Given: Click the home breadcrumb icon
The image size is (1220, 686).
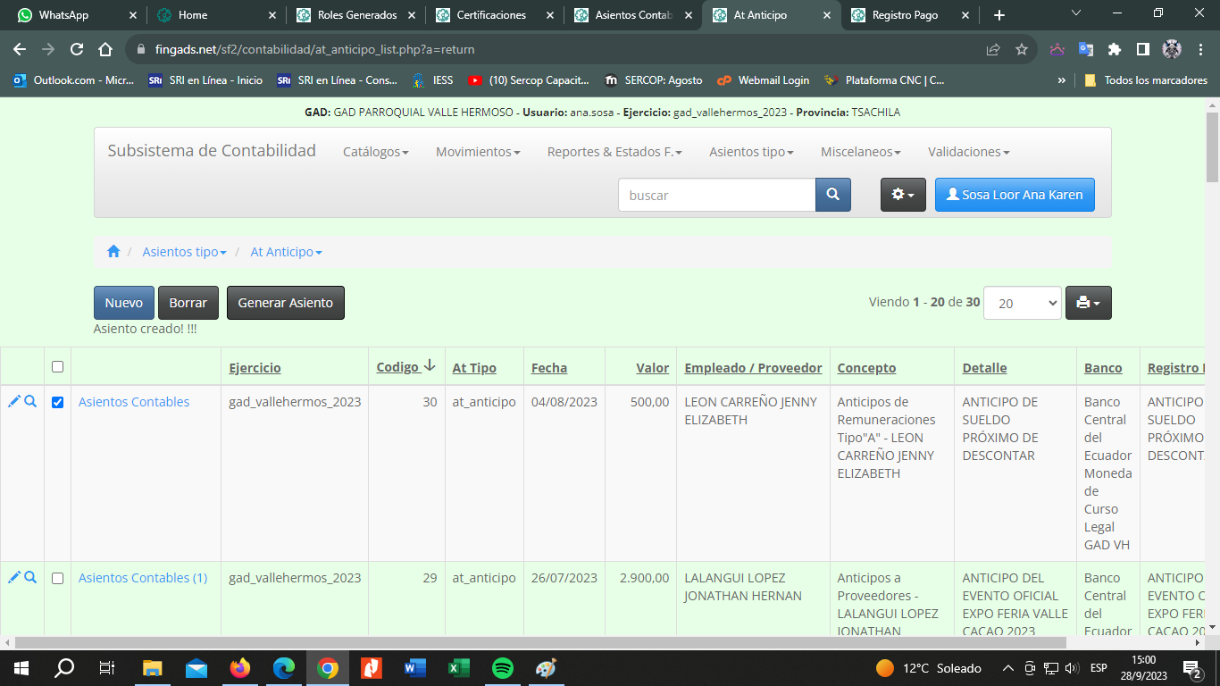Looking at the screenshot, I should point(113,252).
